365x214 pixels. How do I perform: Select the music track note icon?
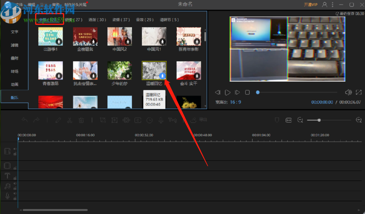pyautogui.click(x=7, y=186)
